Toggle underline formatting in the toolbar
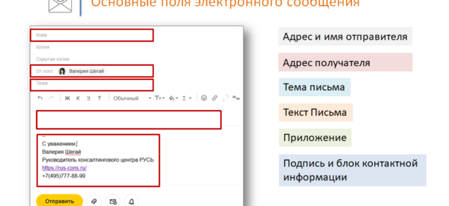The height and width of the screenshot is (206, 449). tap(88, 98)
